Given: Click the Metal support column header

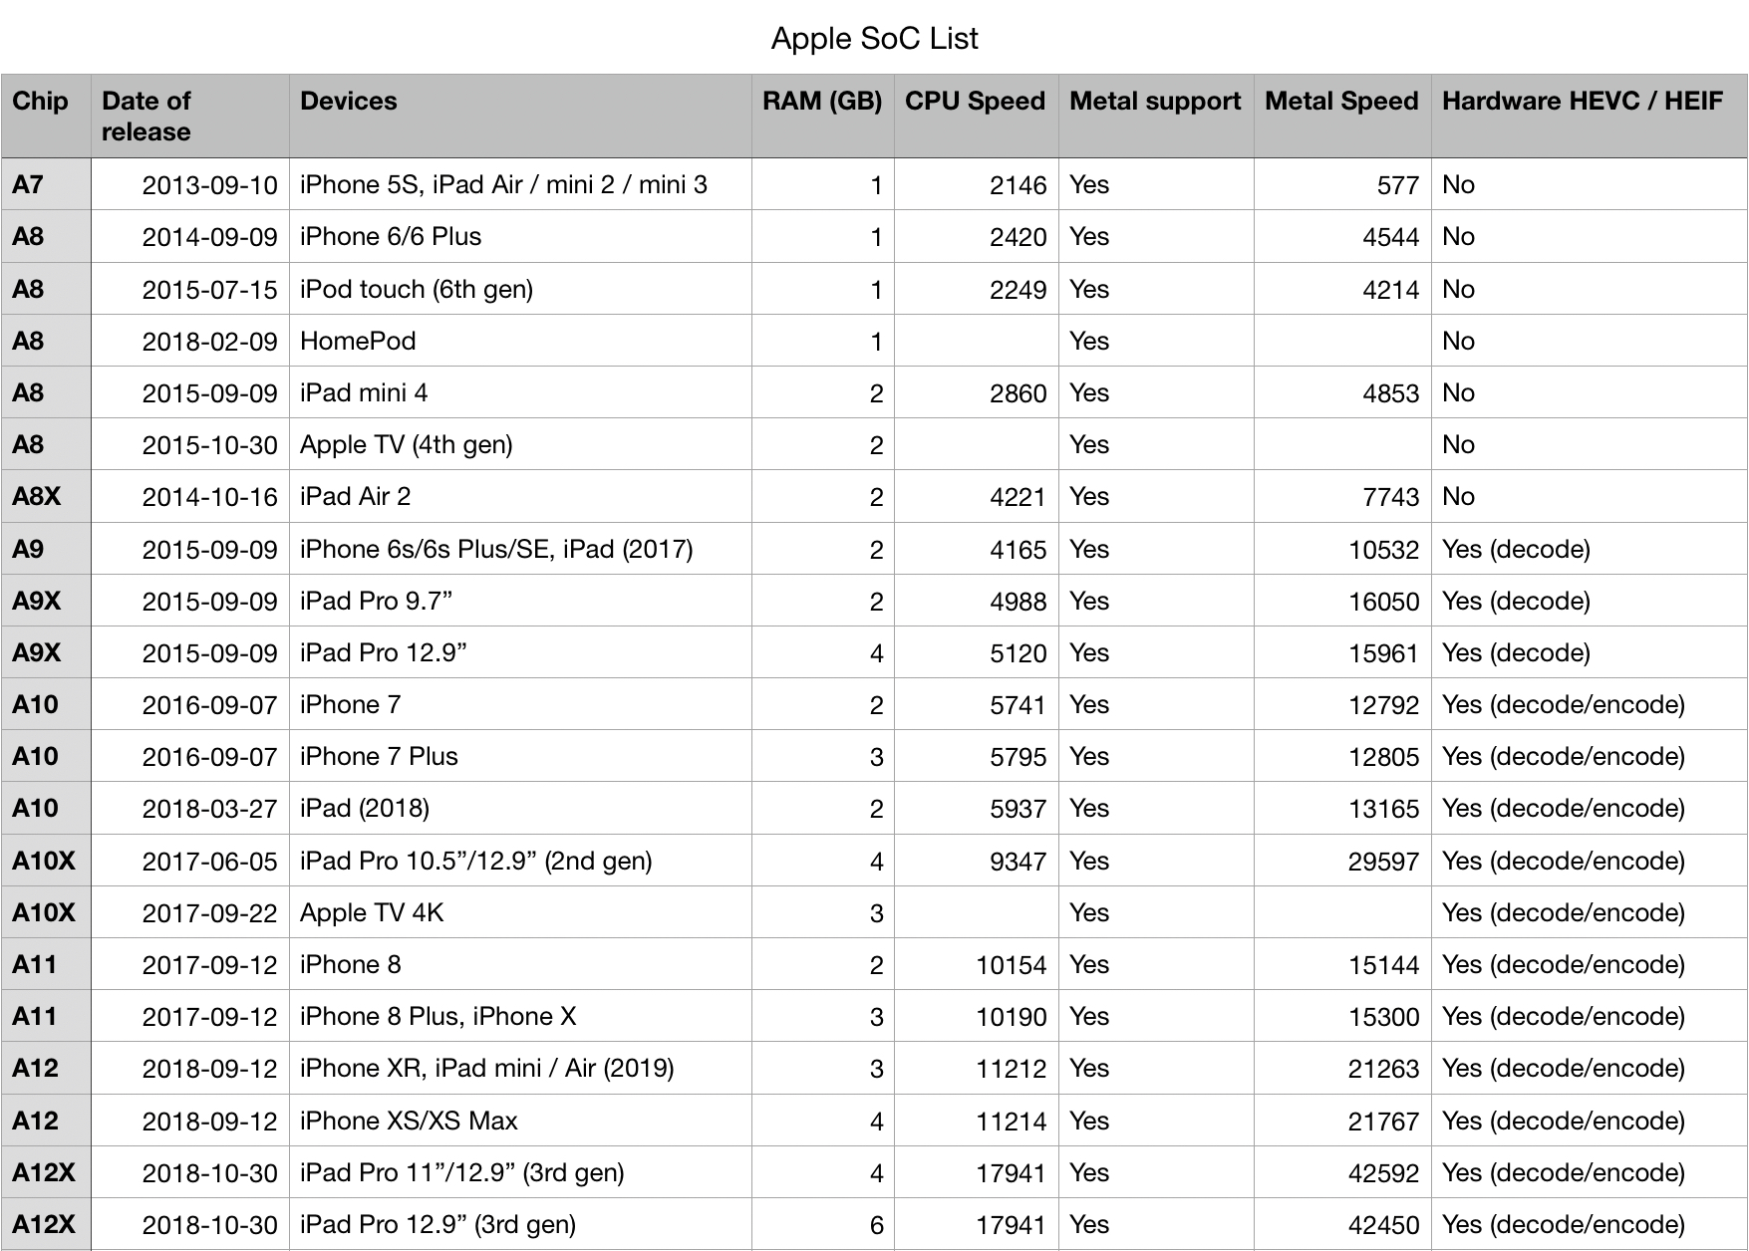Looking at the screenshot, I should 1156,116.
